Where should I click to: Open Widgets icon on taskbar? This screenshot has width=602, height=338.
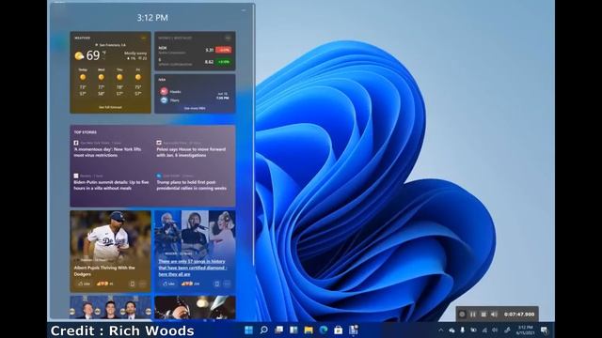click(293, 330)
